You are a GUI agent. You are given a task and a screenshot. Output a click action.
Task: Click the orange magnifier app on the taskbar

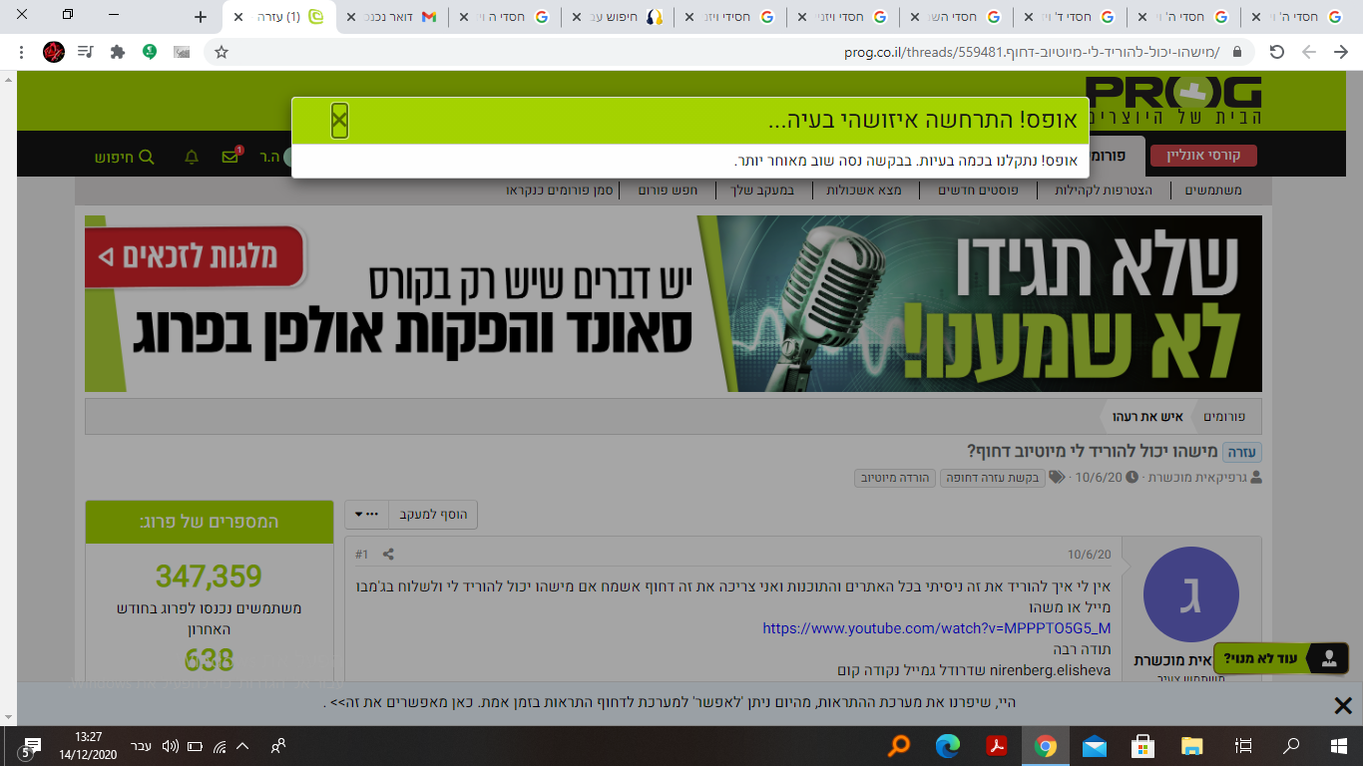point(899,745)
